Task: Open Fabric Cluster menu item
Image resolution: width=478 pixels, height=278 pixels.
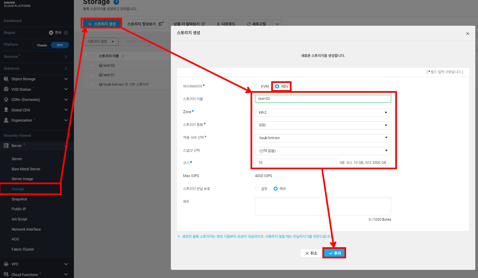Action: click(x=23, y=249)
